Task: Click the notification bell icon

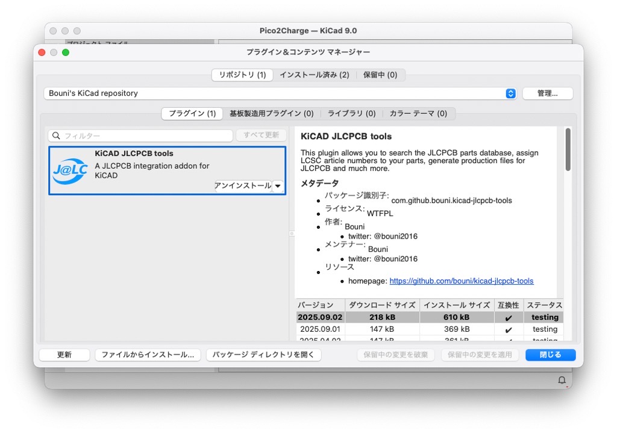Action: (x=562, y=380)
